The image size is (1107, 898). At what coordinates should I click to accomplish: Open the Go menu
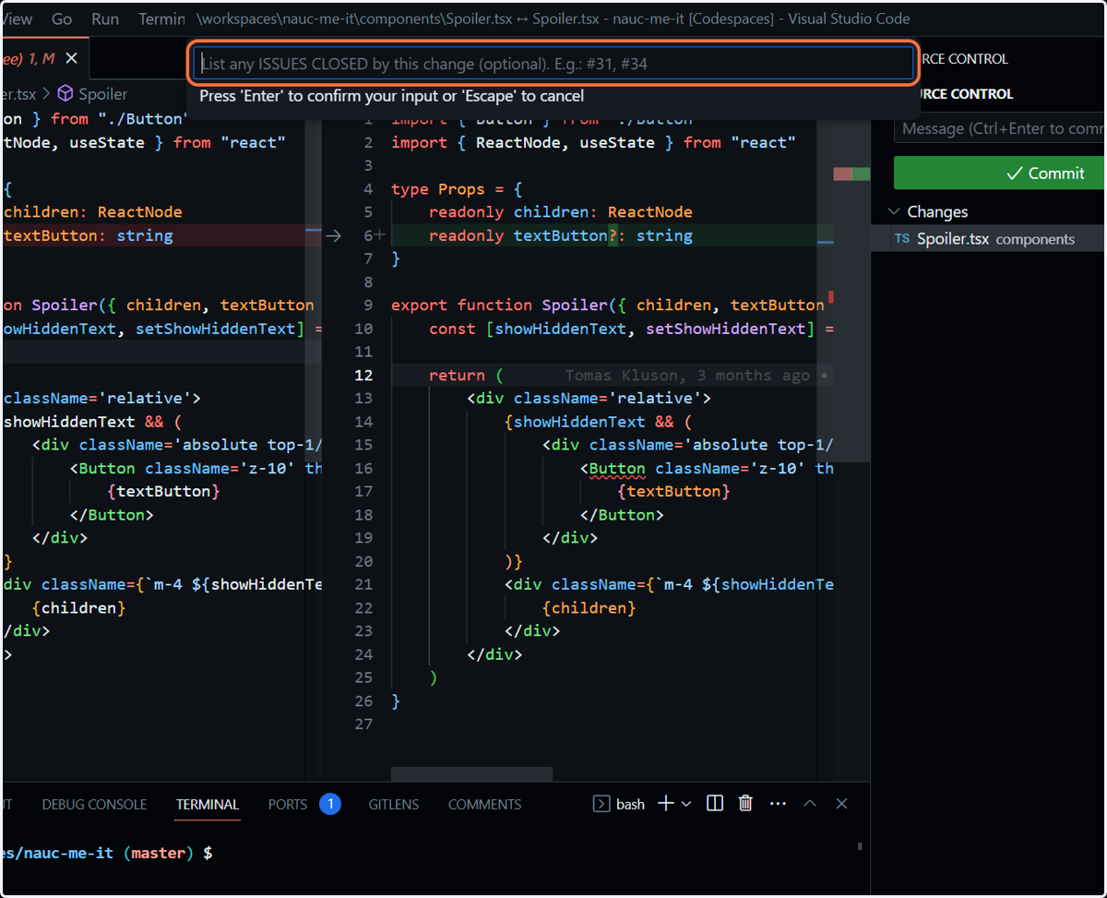(x=62, y=18)
